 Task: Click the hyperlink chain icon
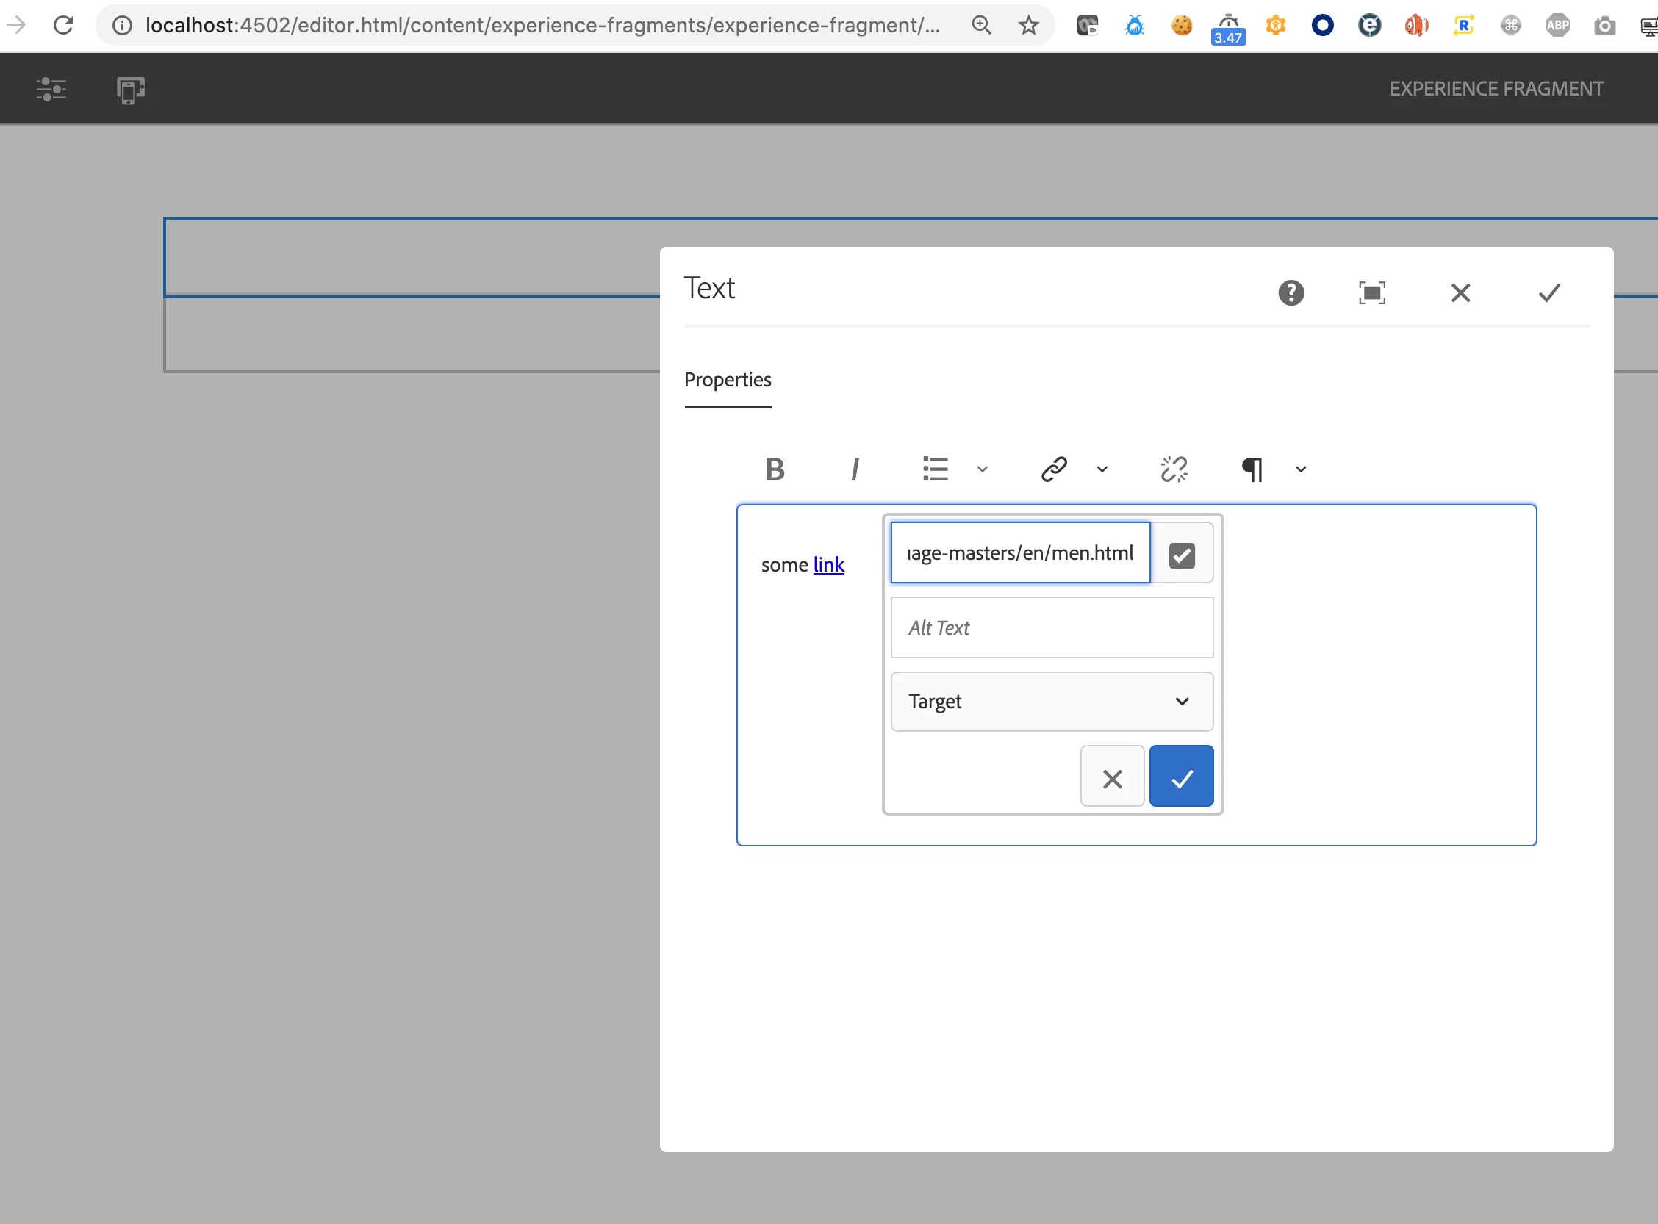click(x=1053, y=469)
